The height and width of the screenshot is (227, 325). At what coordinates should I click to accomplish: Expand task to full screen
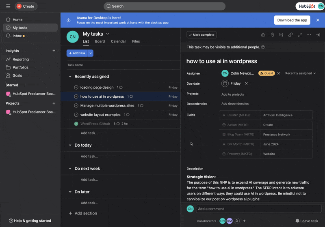click(x=299, y=35)
